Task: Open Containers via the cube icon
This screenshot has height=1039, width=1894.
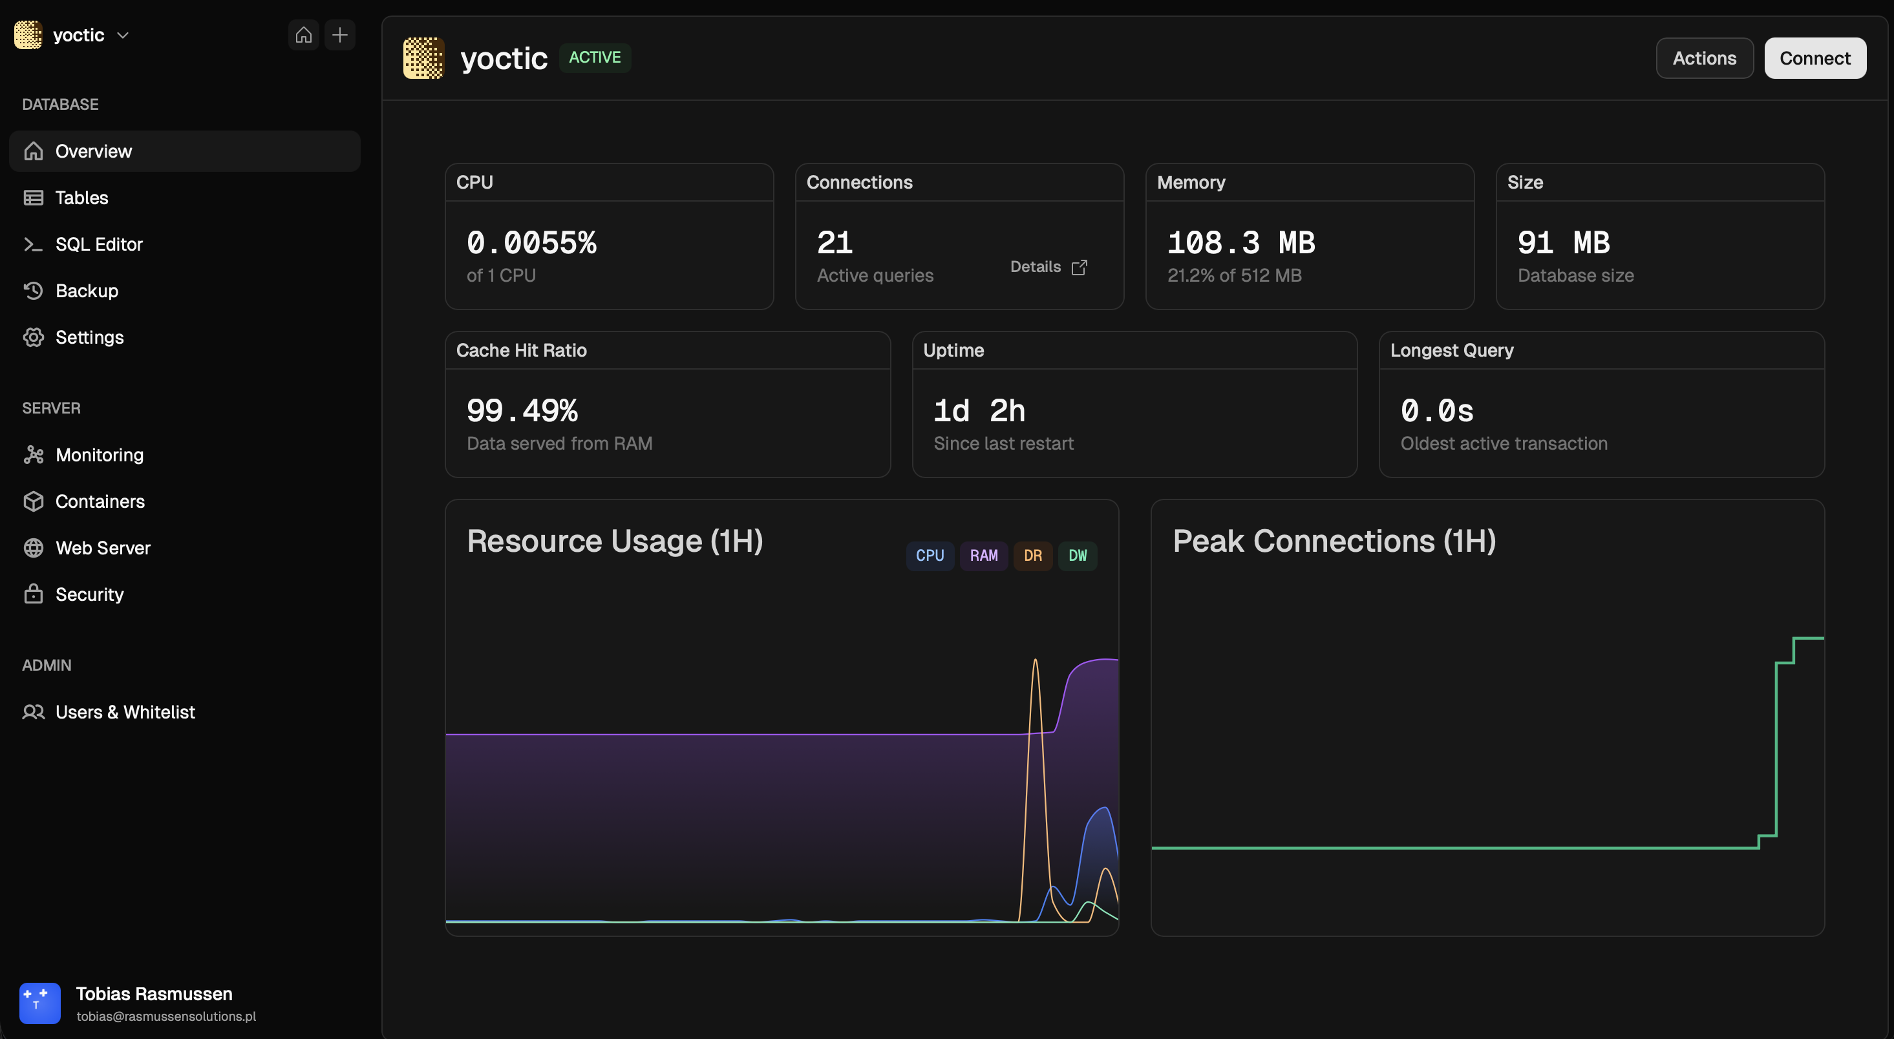Action: click(33, 501)
